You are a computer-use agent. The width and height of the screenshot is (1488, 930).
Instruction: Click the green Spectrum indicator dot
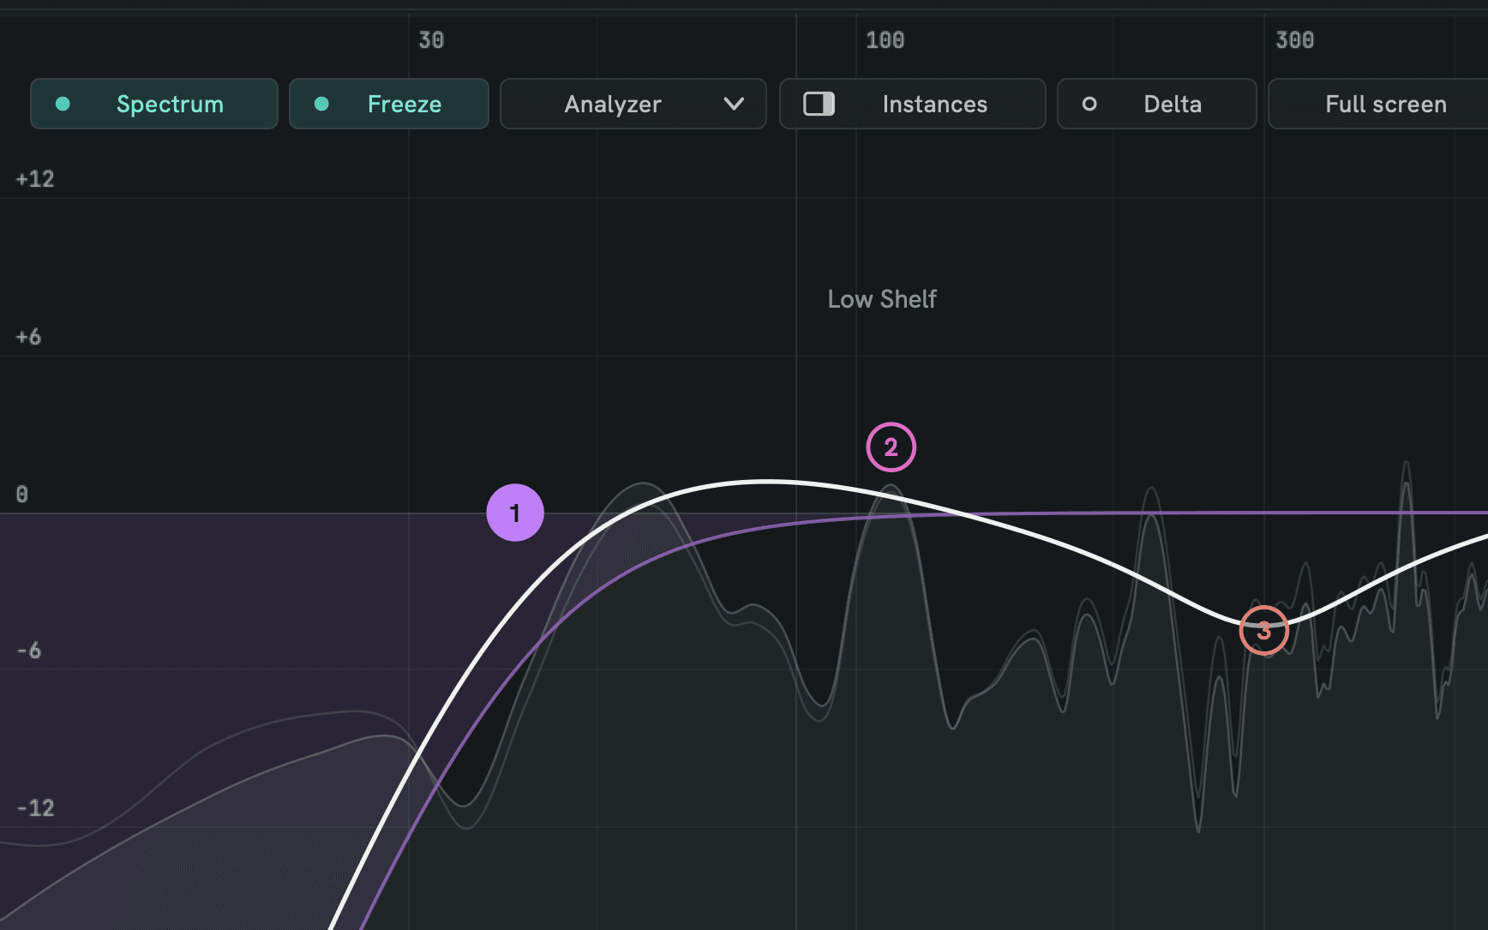coord(63,104)
